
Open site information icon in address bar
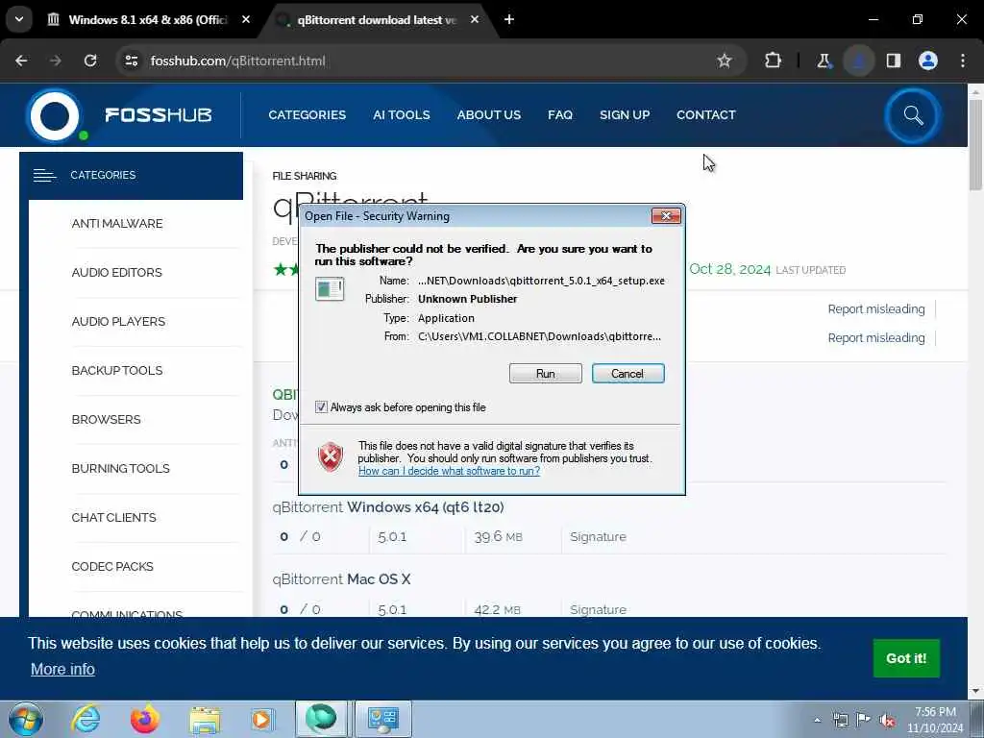(131, 61)
